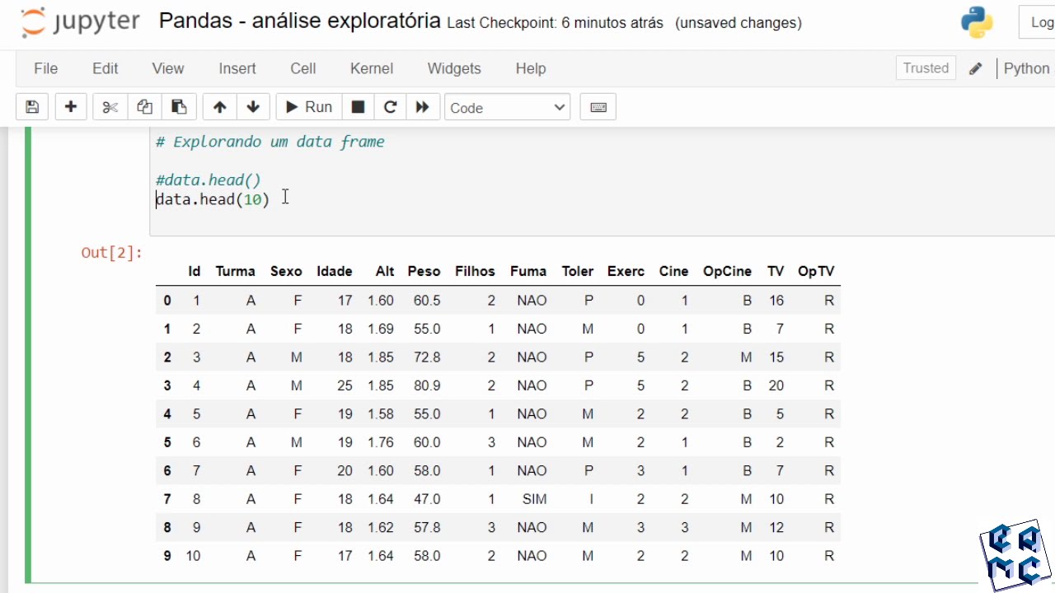
Task: Click the Python logo icon
Action: (977, 22)
